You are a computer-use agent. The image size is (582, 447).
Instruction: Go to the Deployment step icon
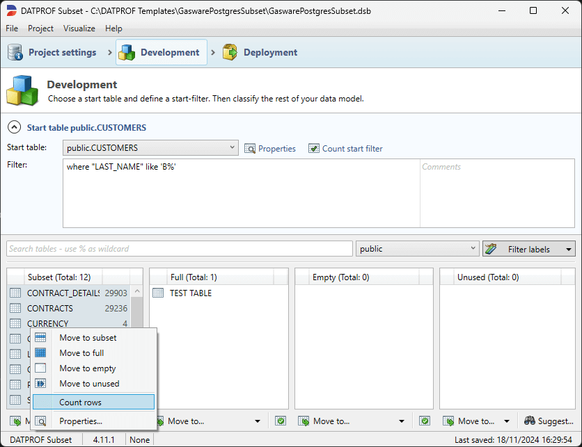point(230,53)
